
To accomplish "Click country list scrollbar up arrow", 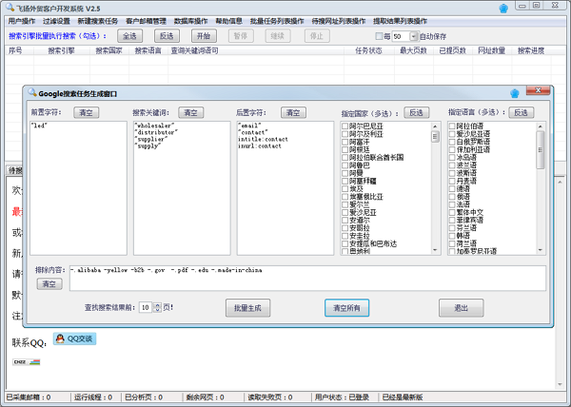I will [x=435, y=126].
